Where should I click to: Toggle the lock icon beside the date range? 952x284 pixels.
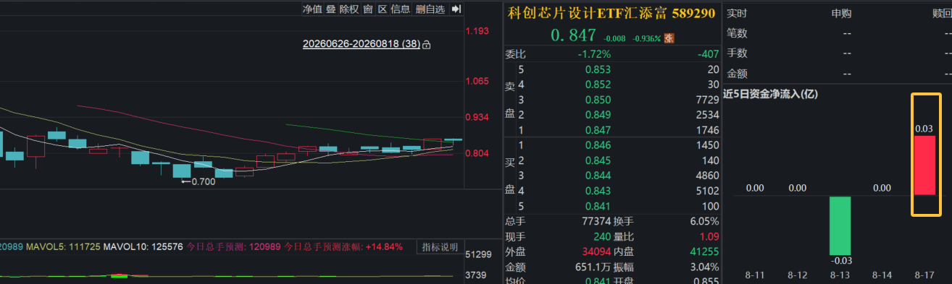[427, 45]
